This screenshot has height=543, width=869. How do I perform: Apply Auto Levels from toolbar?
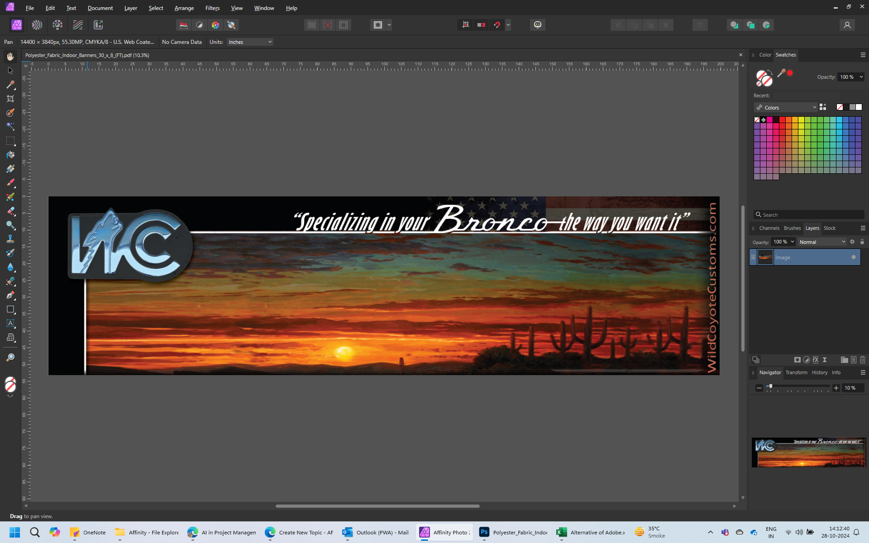pos(184,25)
